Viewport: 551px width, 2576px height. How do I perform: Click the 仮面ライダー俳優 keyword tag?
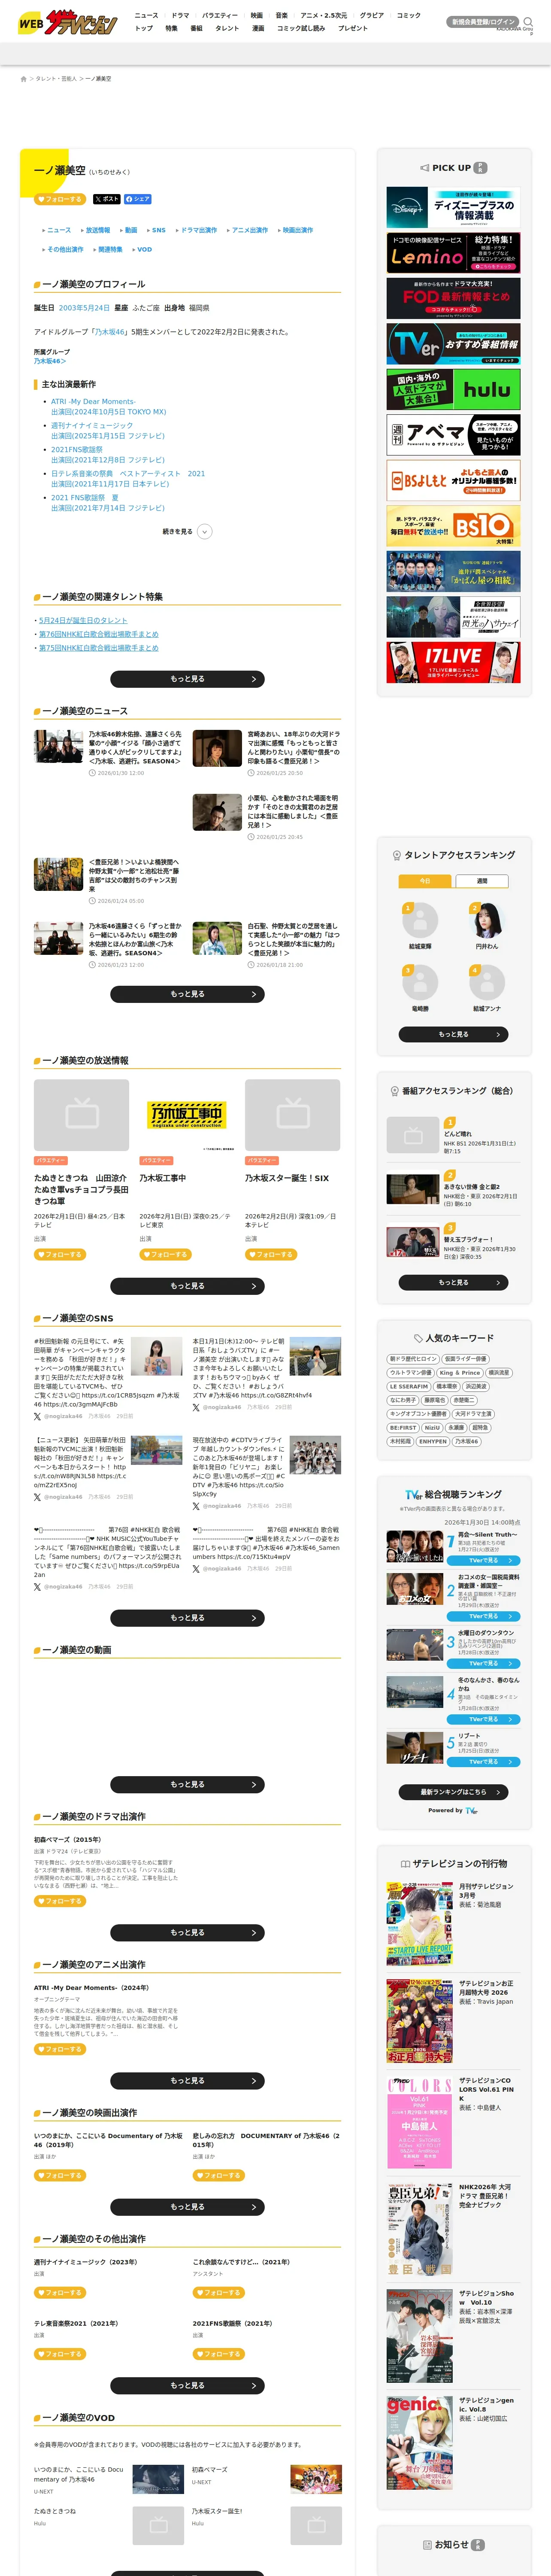(x=465, y=1359)
